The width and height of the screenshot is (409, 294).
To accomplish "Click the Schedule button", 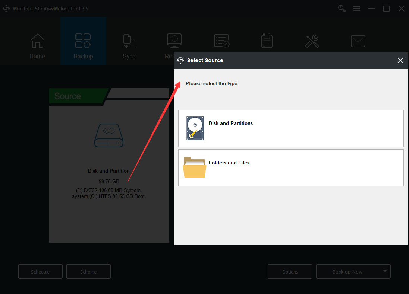I will tap(40, 272).
